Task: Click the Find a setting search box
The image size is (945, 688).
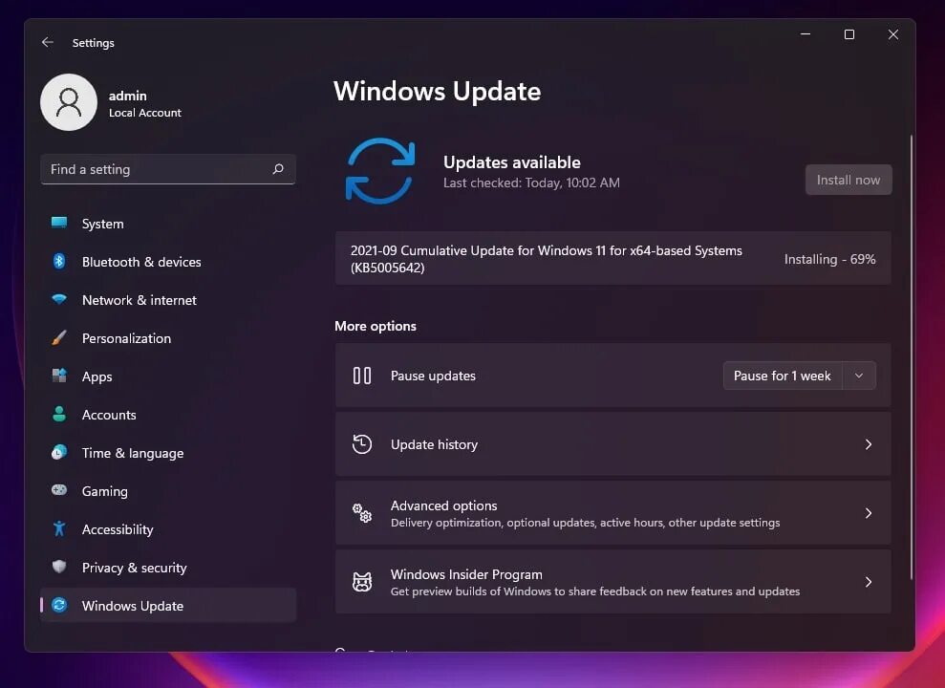Action: click(x=168, y=169)
